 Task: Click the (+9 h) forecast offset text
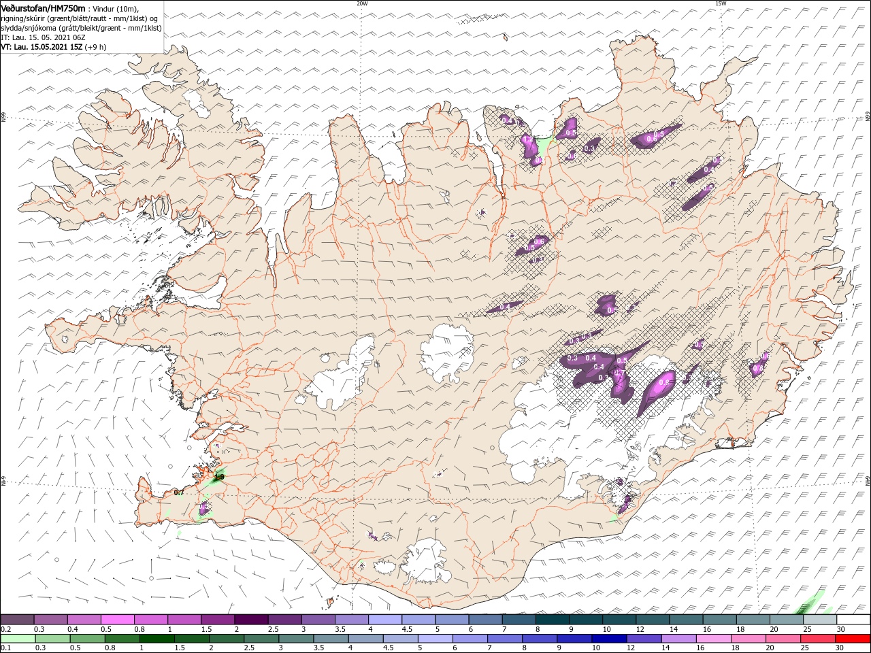[x=95, y=46]
